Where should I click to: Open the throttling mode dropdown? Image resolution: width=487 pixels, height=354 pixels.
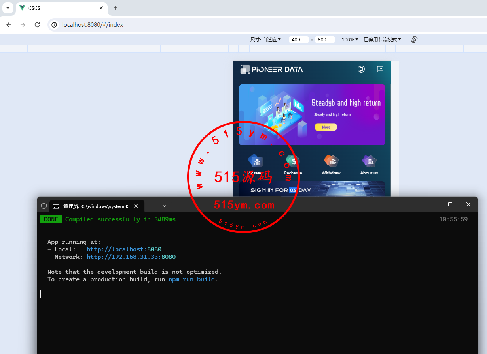(x=382, y=39)
